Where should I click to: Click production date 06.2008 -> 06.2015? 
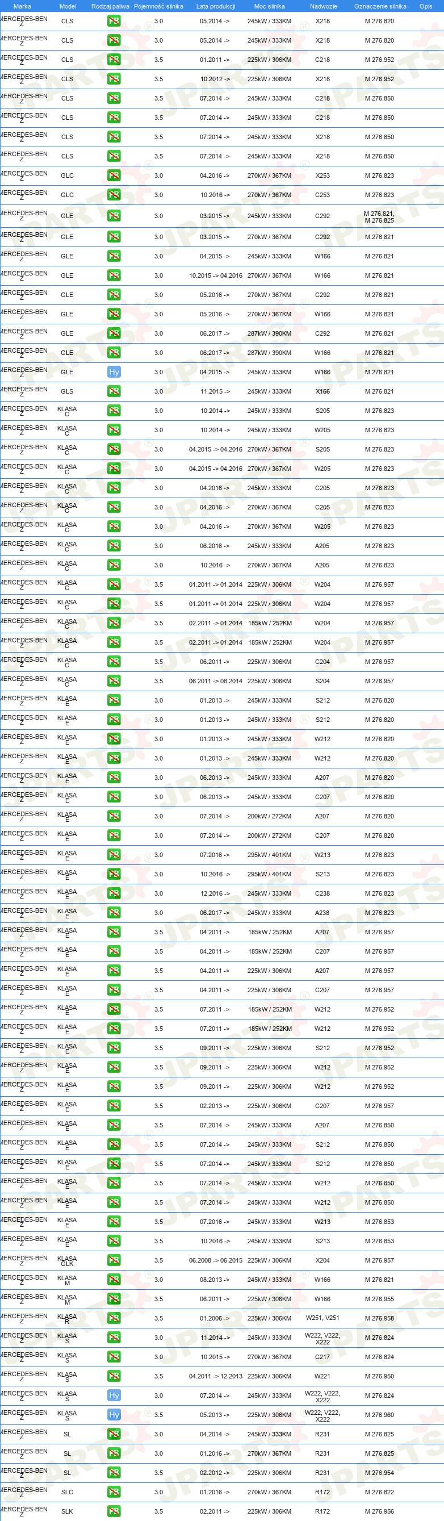pos(216,1261)
